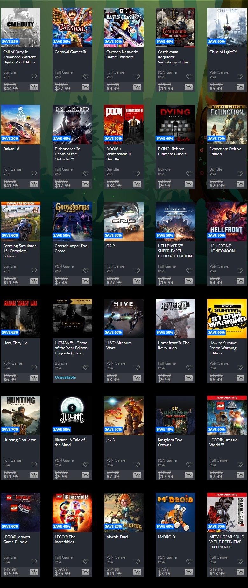The width and height of the screenshot is (248, 588).
Task: Favorite LEGO The Incredibles with heart
Action: pos(86,562)
